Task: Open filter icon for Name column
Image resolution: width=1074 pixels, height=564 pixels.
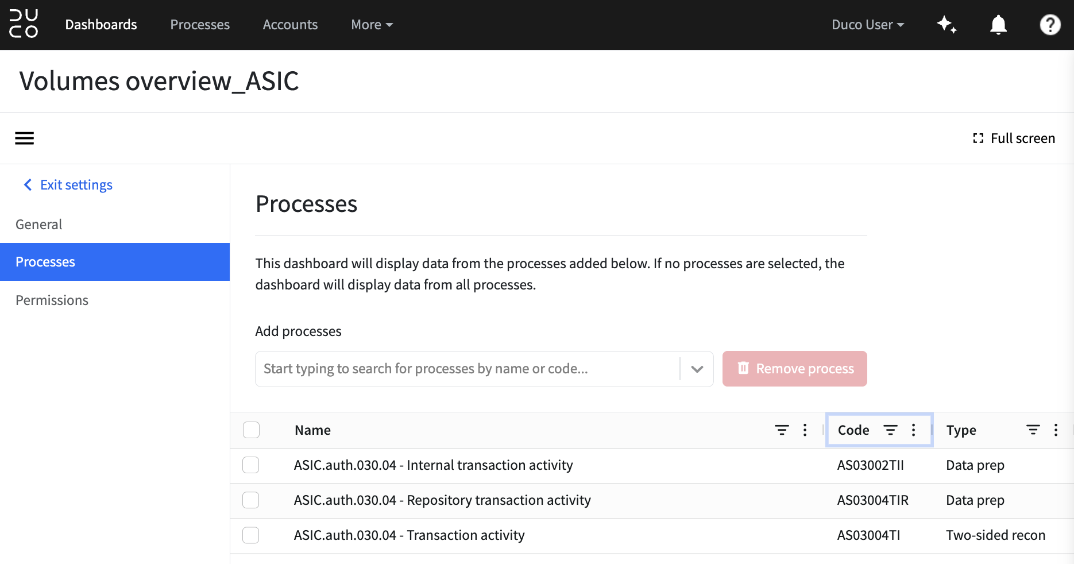Action: (782, 430)
